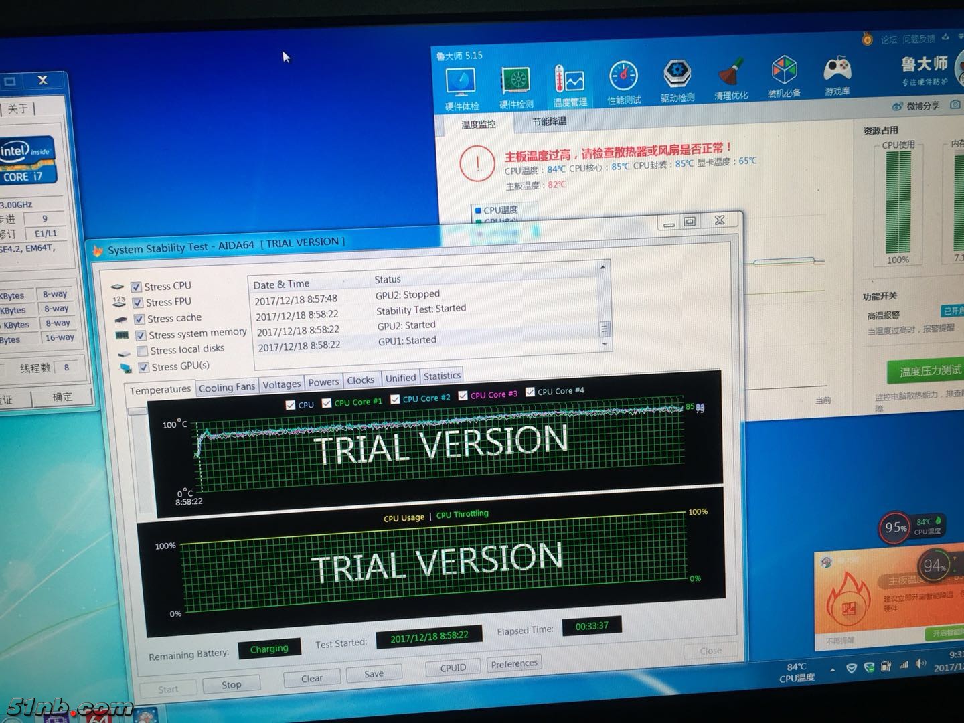Switch to the Powers tab
Screen dimensions: 964x723
coord(323,382)
